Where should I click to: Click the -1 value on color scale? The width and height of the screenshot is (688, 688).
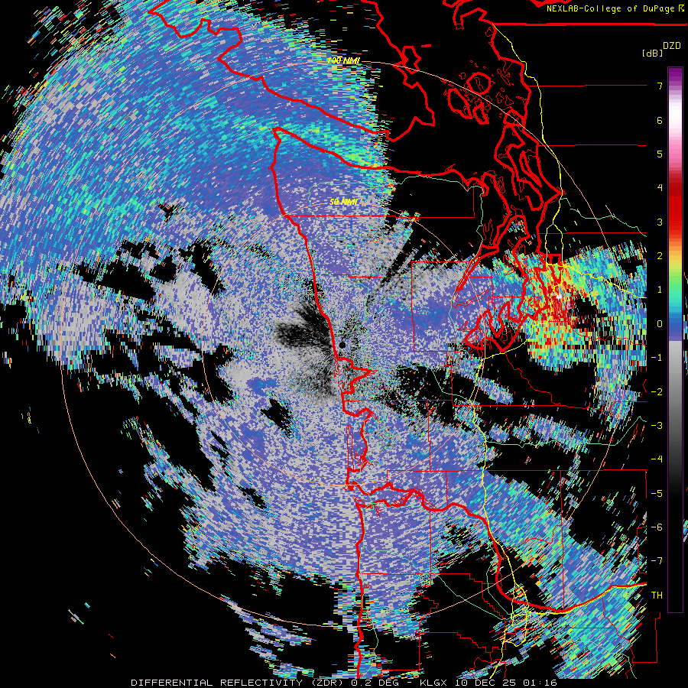[657, 357]
